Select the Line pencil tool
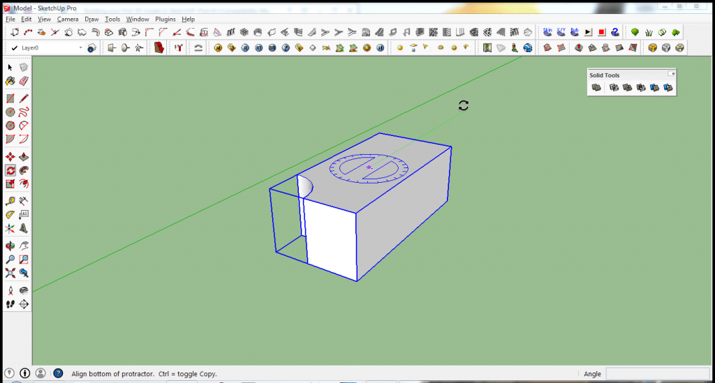Viewport: 715px width, 383px height. [x=24, y=98]
